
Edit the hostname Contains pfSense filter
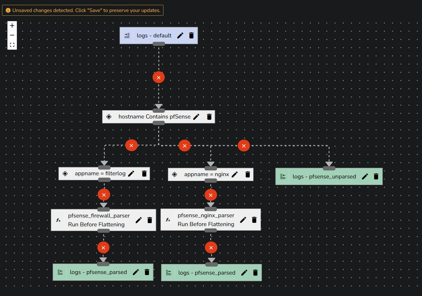[x=196, y=117]
